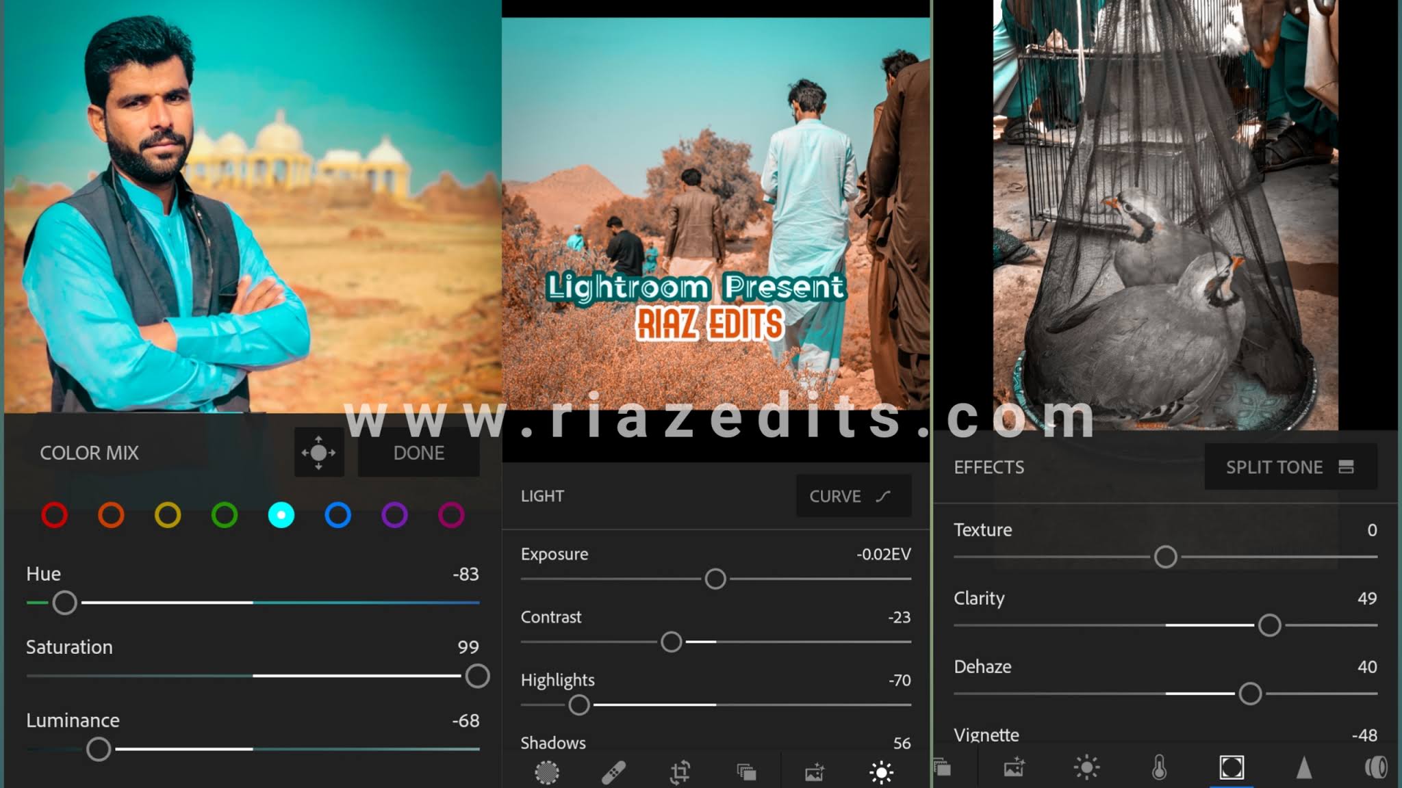Tap the Auto icon in middle toolbar
The image size is (1402, 788).
coord(814,773)
